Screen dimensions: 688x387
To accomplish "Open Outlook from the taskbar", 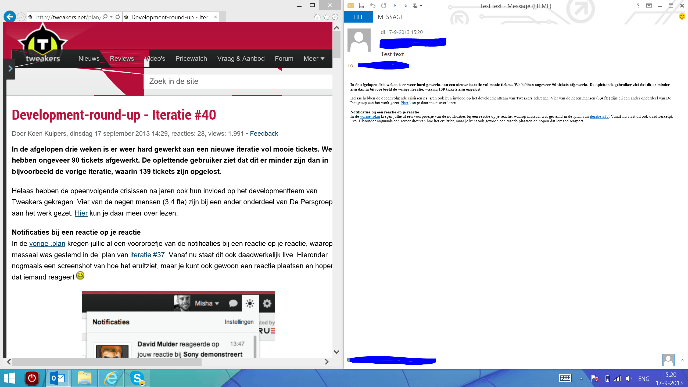I will (58, 378).
